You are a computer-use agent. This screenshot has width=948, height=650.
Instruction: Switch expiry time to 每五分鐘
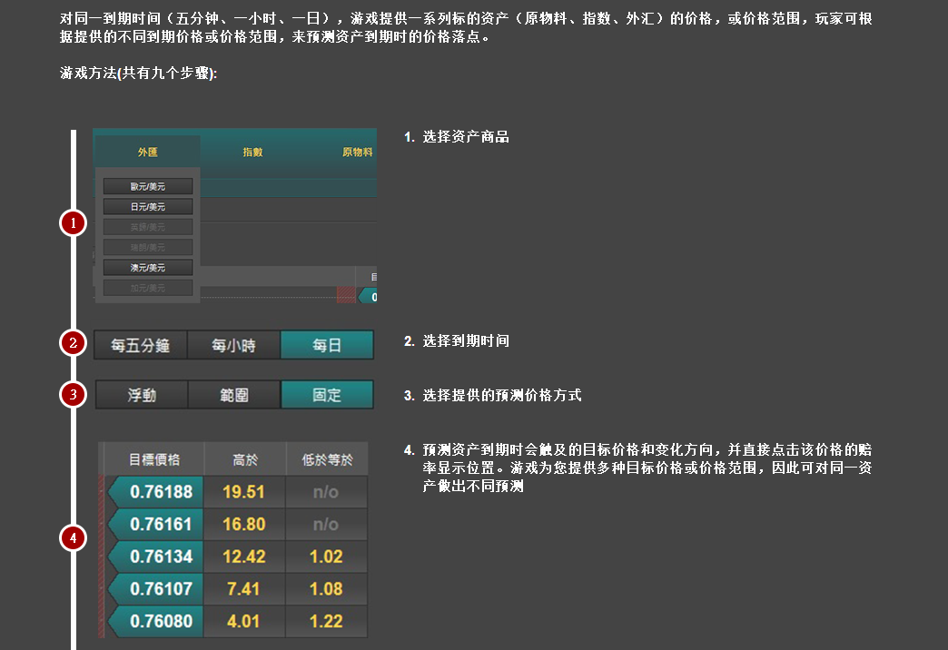141,345
